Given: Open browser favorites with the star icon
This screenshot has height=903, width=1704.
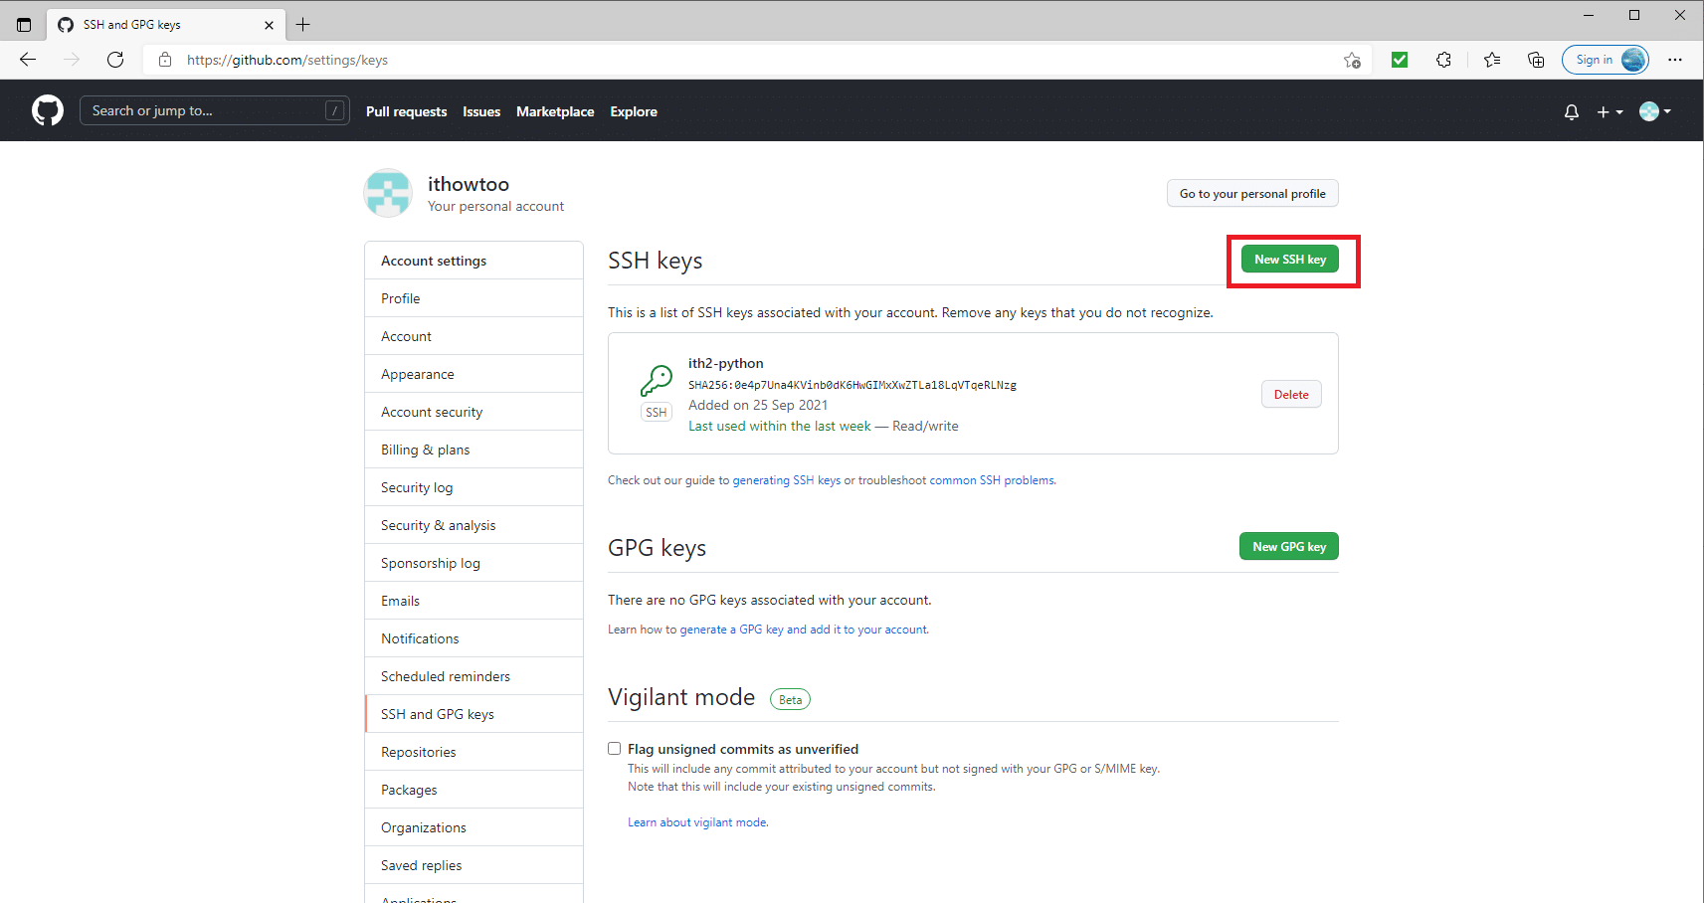Looking at the screenshot, I should [x=1490, y=60].
